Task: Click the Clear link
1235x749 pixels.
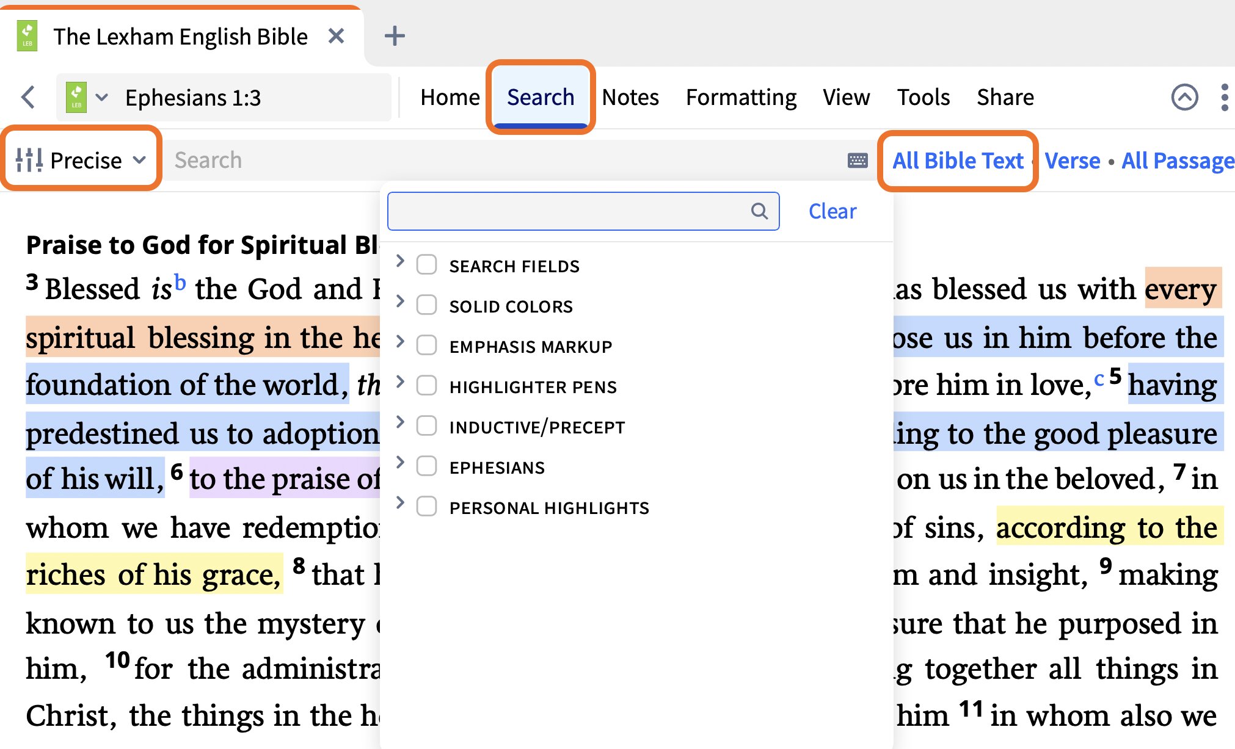Action: coord(832,211)
